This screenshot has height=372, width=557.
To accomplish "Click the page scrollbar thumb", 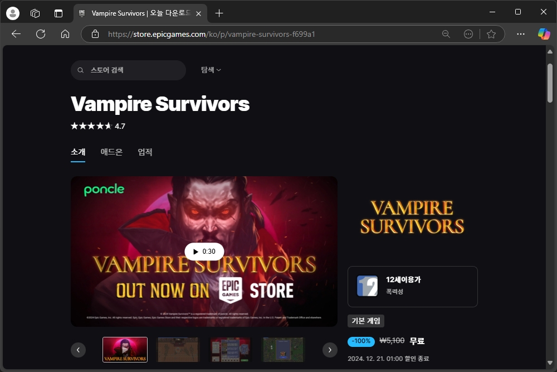I will 550,83.
